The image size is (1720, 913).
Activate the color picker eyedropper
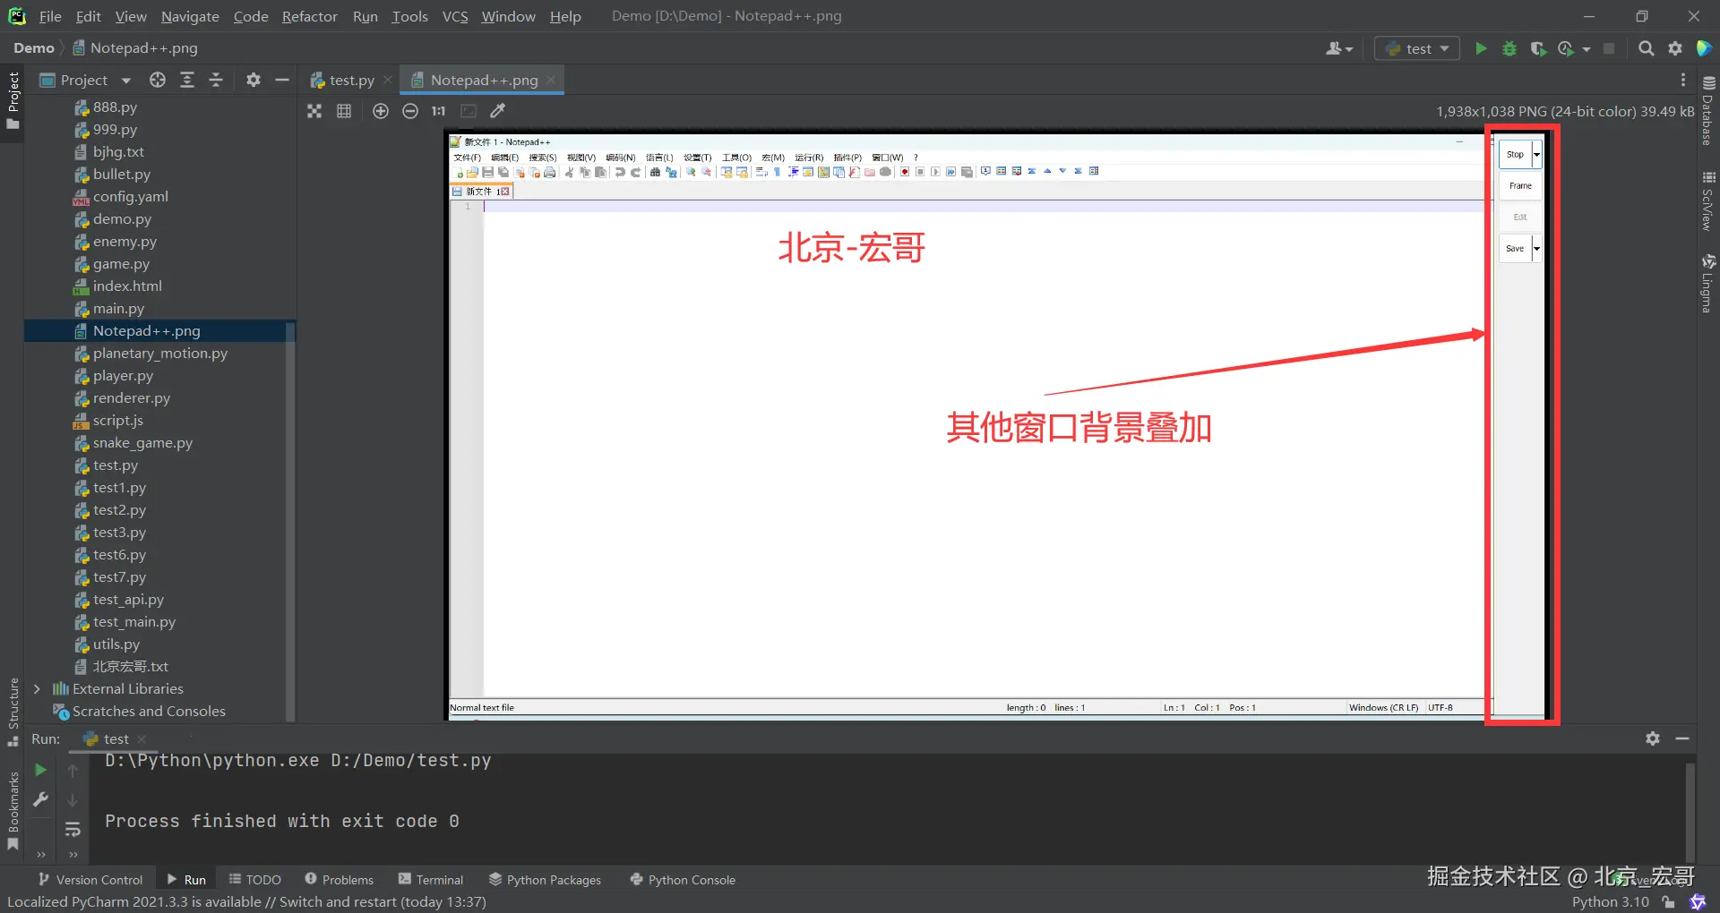click(x=498, y=111)
